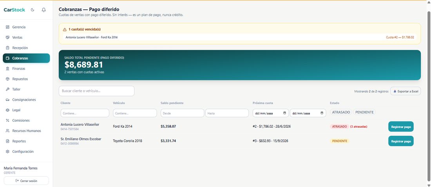Click the search client or vehicle field
Screen dimensions: 431x187
pyautogui.click(x=96, y=91)
